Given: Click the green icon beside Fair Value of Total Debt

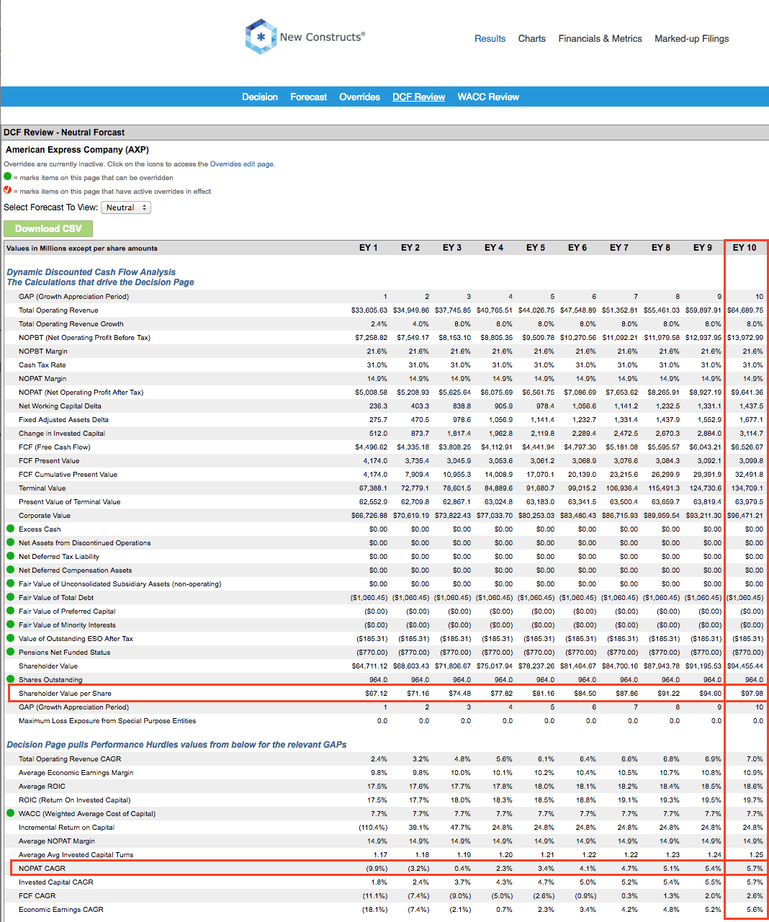Looking at the screenshot, I should click(x=10, y=597).
